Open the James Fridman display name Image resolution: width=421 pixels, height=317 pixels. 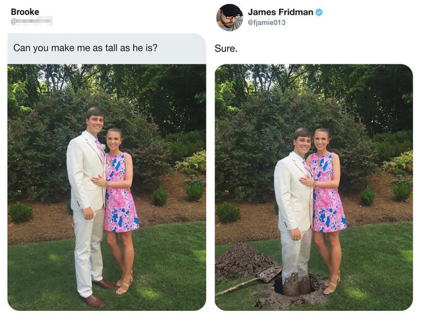tap(280, 12)
